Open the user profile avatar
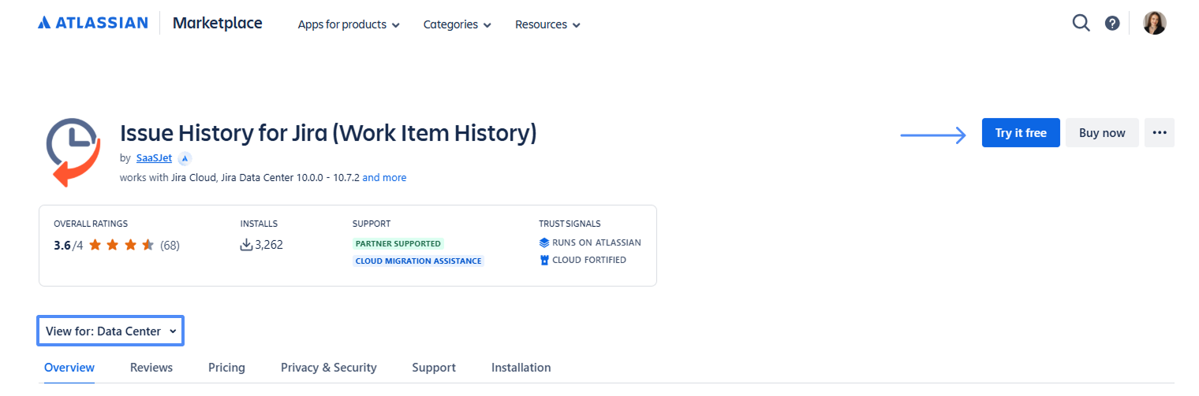 click(x=1154, y=23)
